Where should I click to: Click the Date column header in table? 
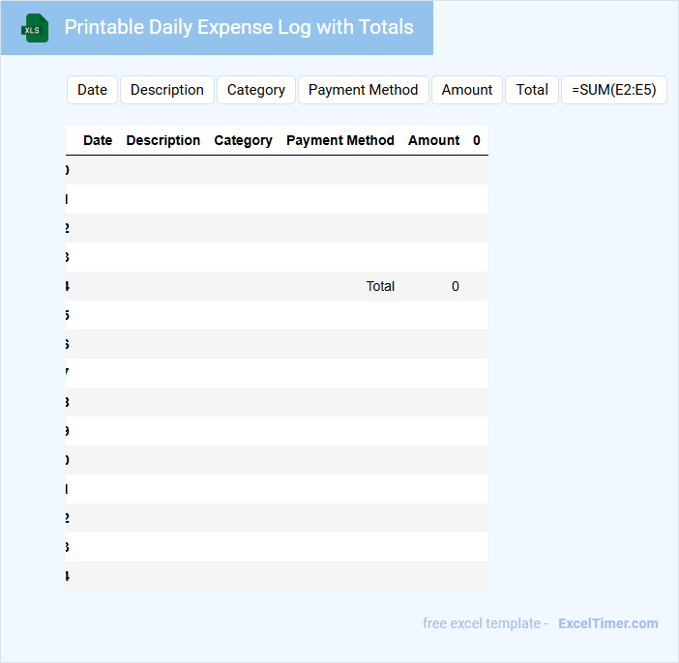(x=98, y=140)
